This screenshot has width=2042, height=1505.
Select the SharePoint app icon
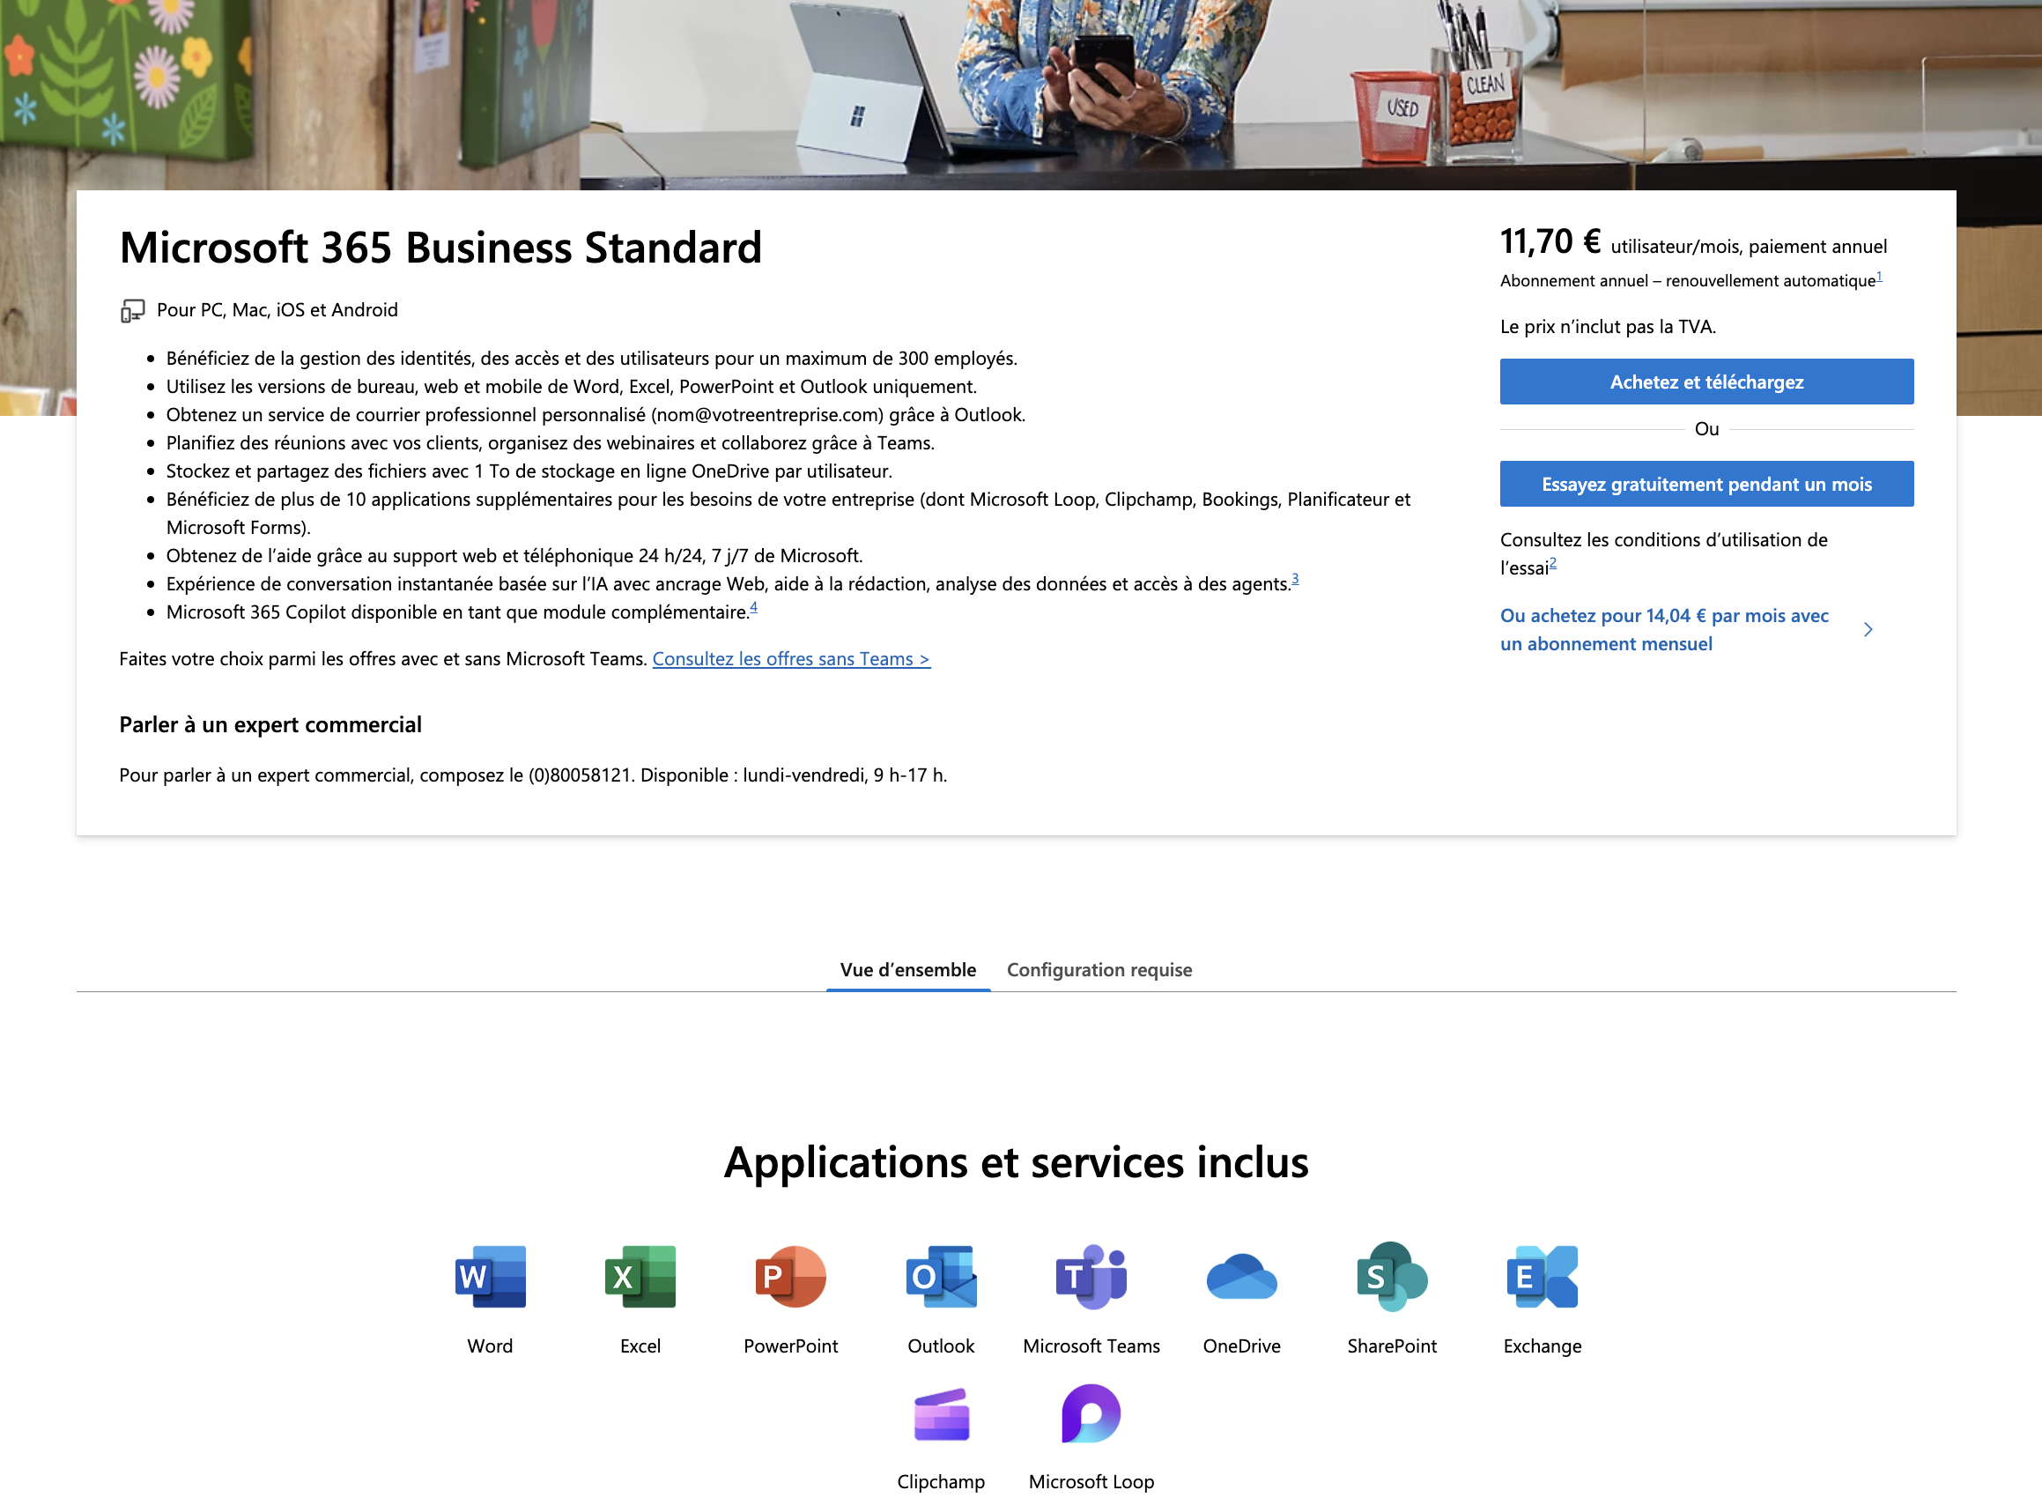[x=1392, y=1276]
